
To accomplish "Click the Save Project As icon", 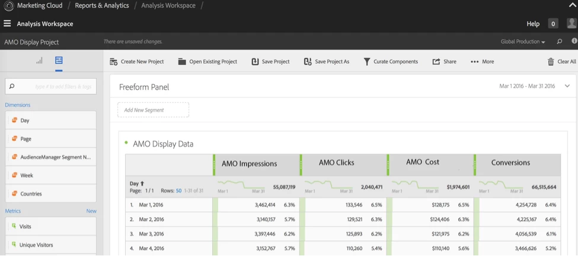I will [308, 62].
